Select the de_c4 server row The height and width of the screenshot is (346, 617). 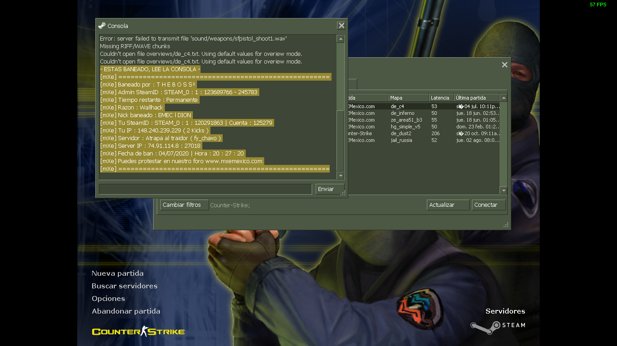(423, 106)
